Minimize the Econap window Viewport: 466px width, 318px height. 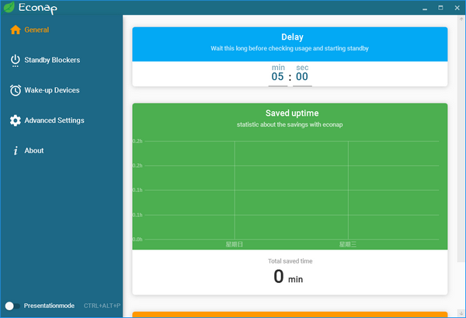click(425, 8)
